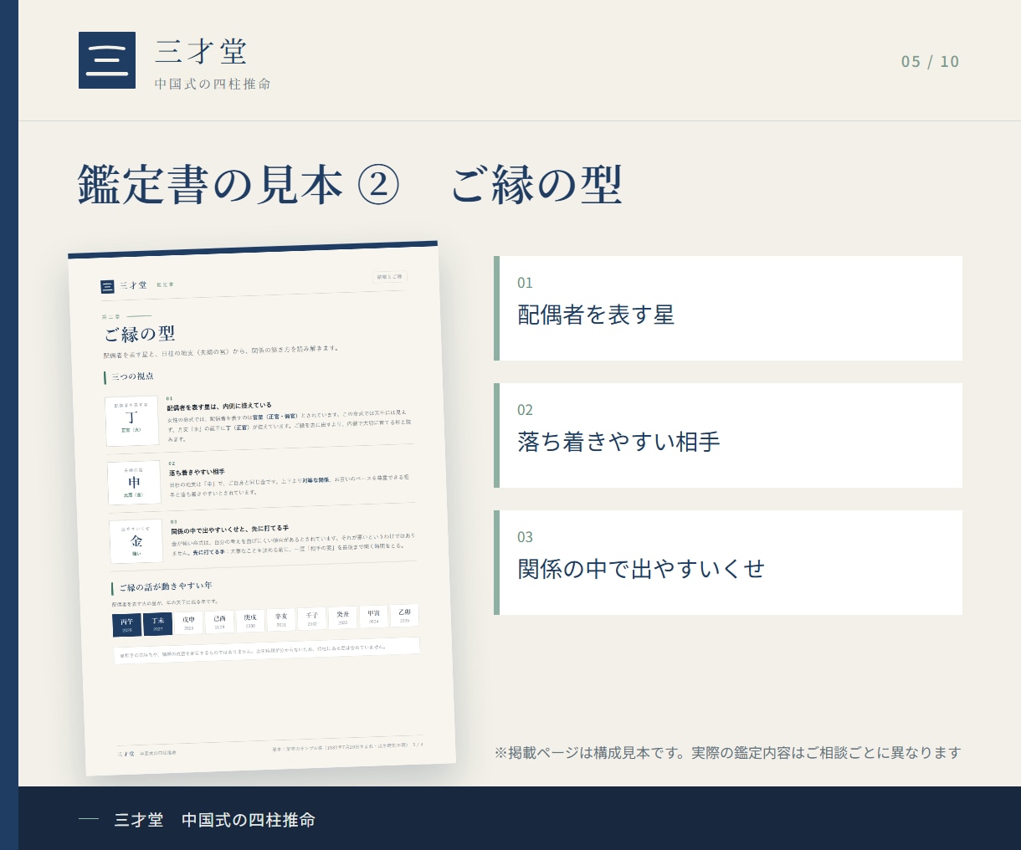Select the 戊申 year chip
This screenshot has width=1021, height=850.
[188, 622]
